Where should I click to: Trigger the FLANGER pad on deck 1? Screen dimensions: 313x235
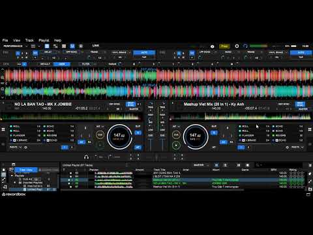point(25,135)
